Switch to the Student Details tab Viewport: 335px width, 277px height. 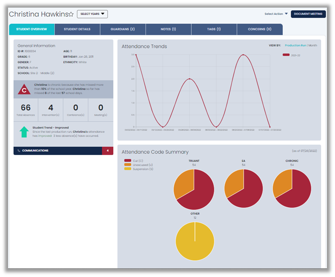click(x=77, y=29)
